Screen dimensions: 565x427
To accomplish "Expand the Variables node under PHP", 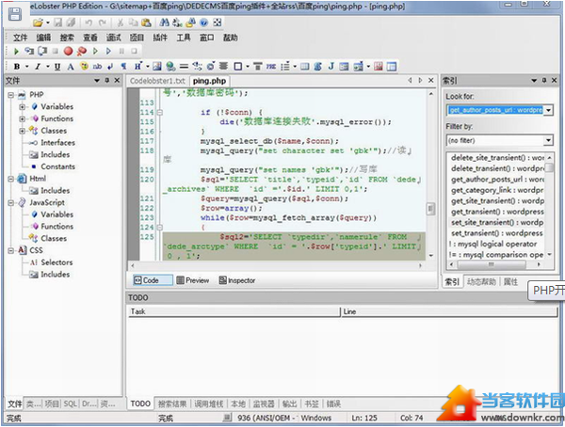I will pyautogui.click(x=22, y=107).
